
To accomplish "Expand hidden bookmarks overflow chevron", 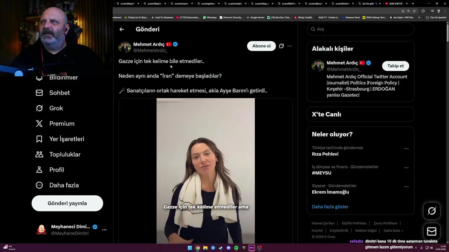I will point(419,17).
